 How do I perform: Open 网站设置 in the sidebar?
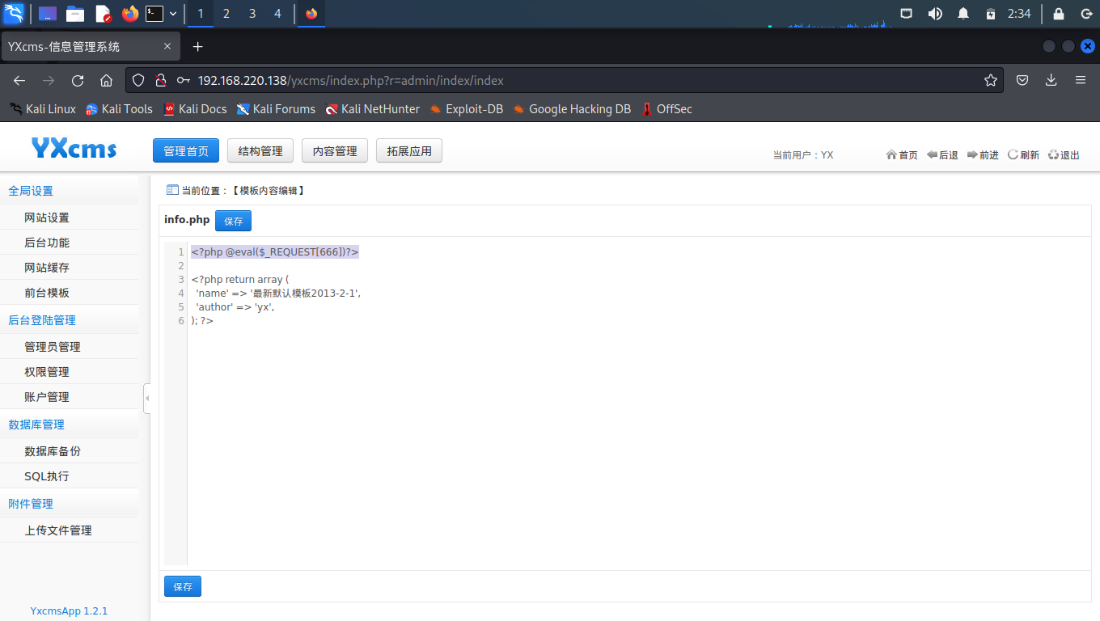coord(69,218)
